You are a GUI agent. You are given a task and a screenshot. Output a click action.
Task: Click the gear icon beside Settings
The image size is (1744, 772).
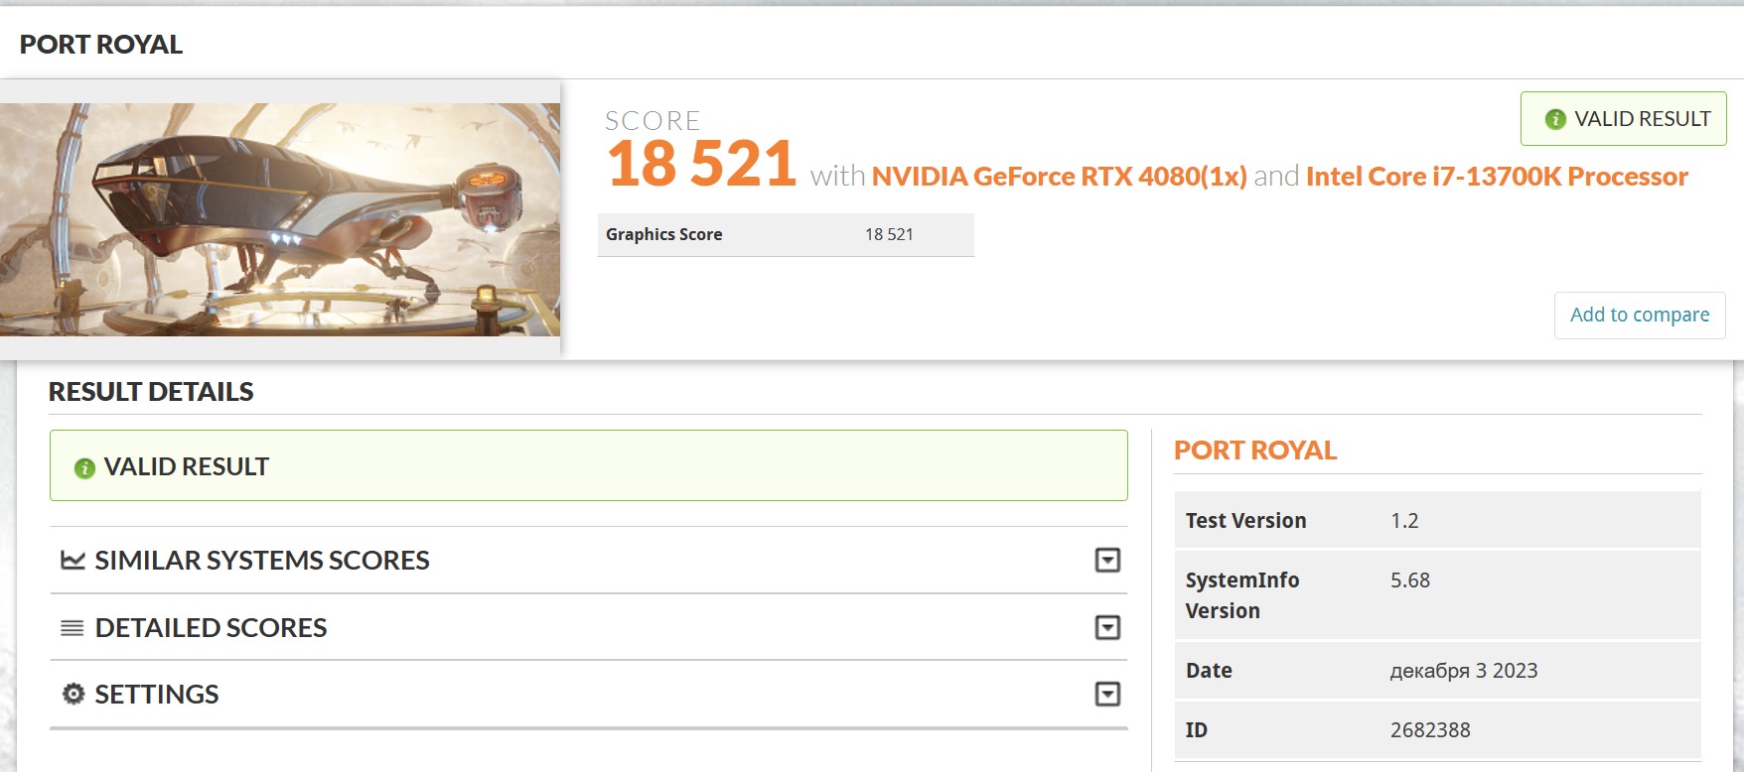pos(73,694)
